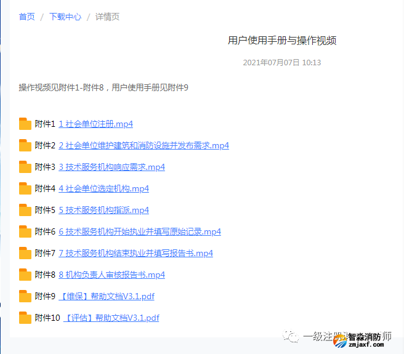Download 【维保】帮助文档V3.1.pdf
The image size is (404, 354).
tap(107, 296)
